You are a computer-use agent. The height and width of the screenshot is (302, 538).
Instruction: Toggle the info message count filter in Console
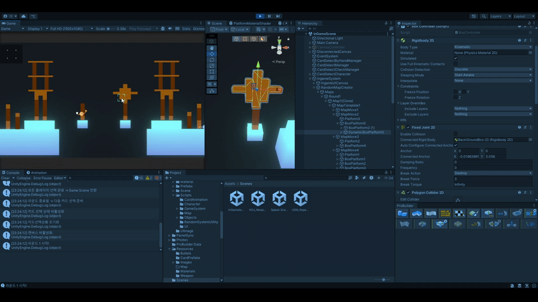tap(139, 178)
